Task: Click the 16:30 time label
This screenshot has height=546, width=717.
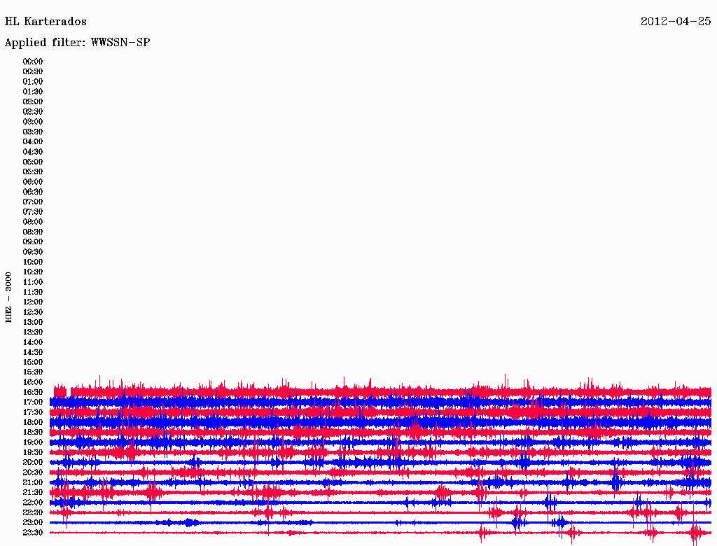Action: coord(32,393)
